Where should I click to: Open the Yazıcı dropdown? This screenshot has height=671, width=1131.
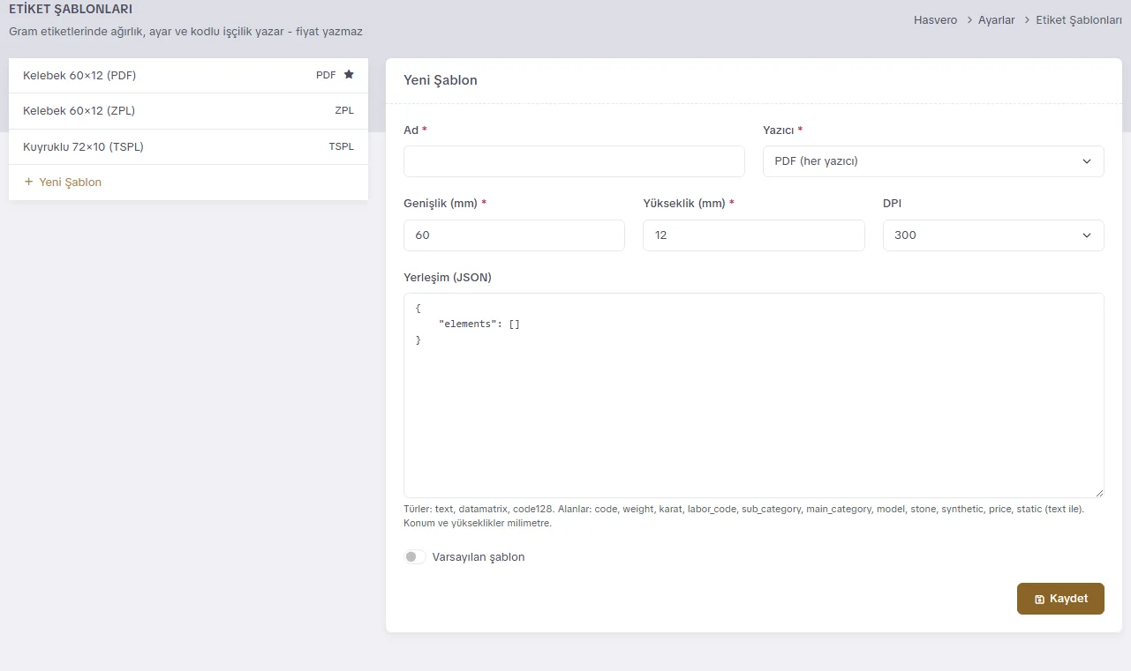tap(933, 161)
